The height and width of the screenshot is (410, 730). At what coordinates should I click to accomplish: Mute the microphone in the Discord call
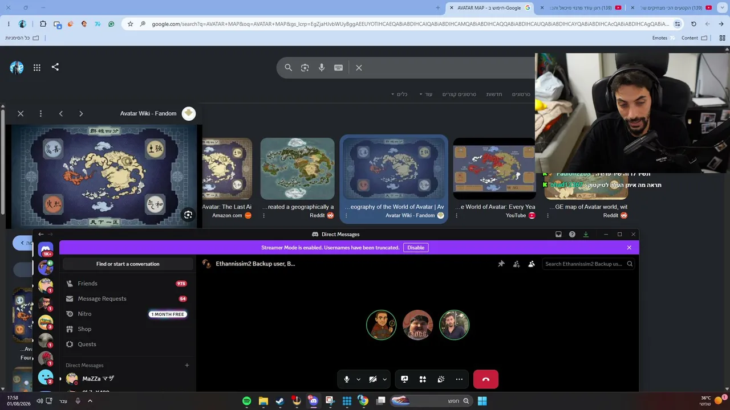346,379
